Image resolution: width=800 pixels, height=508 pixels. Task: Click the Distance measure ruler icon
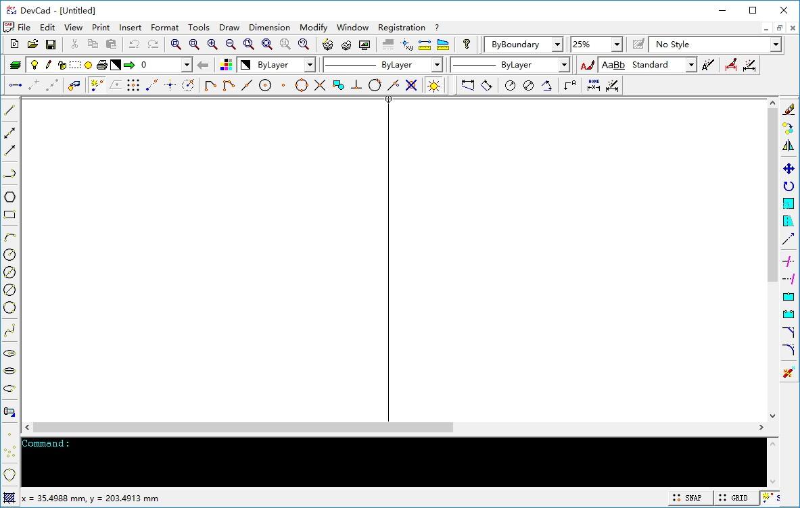[x=425, y=45]
